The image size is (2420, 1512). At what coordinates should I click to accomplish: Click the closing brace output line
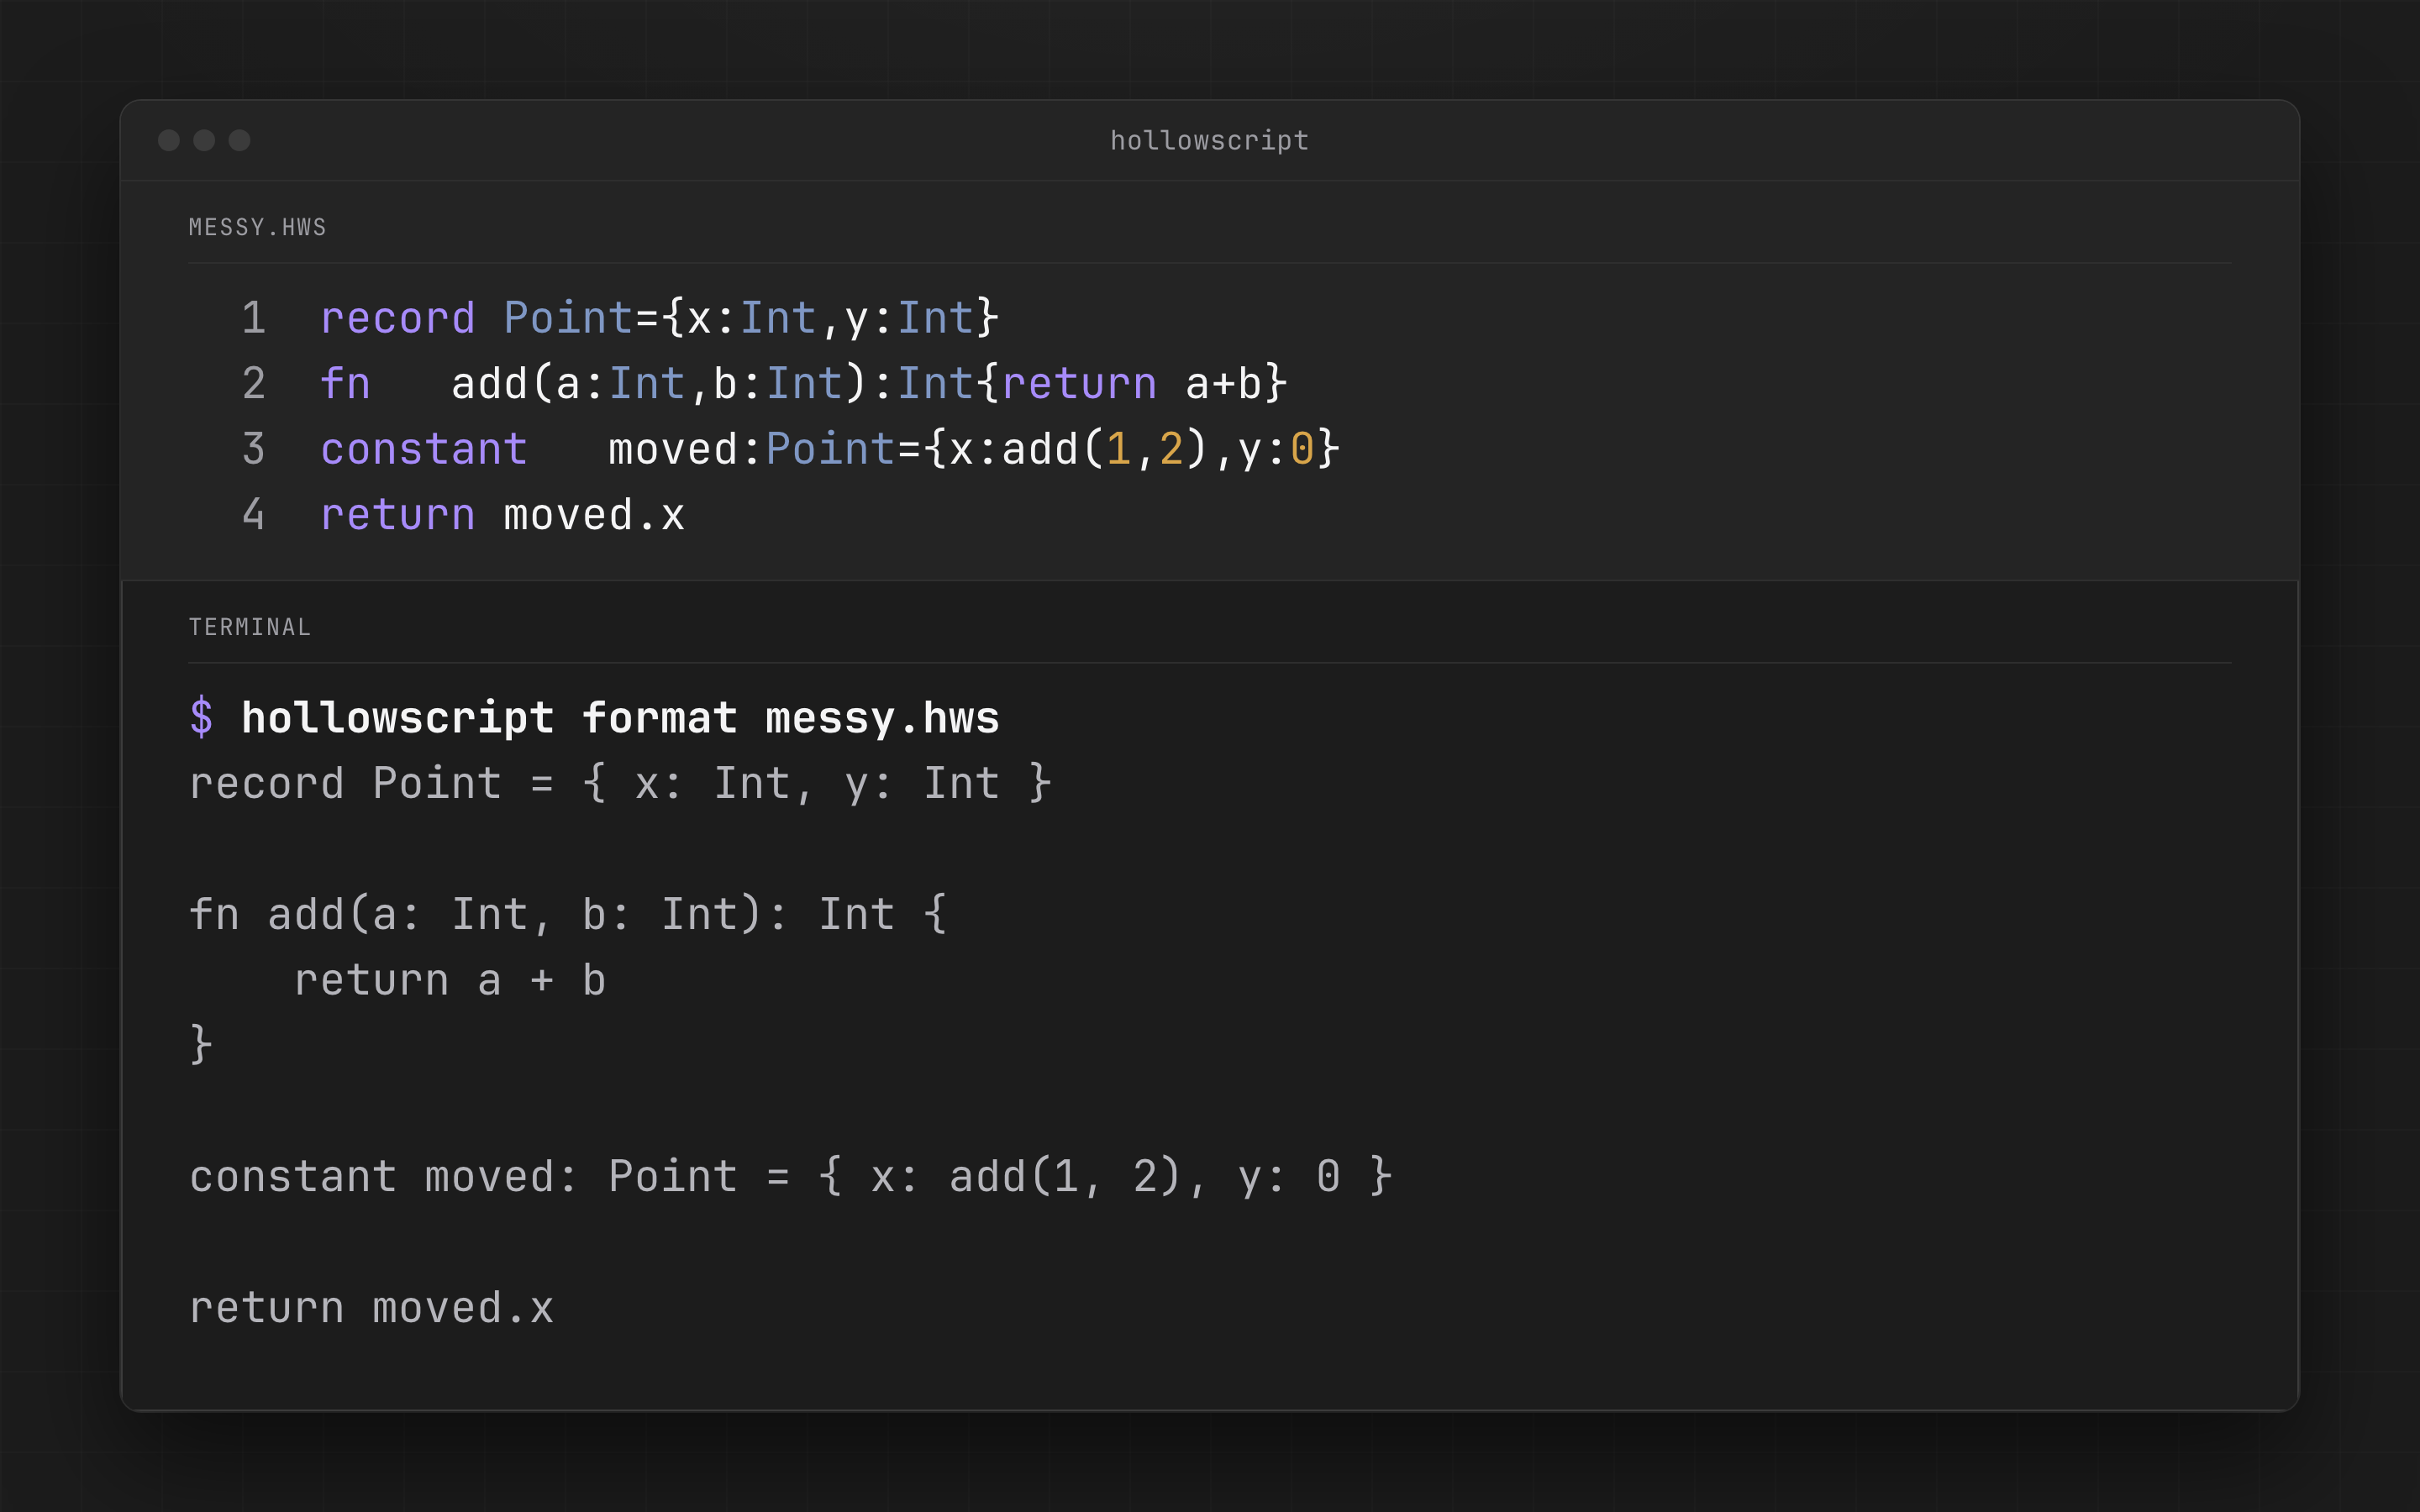(x=201, y=1045)
